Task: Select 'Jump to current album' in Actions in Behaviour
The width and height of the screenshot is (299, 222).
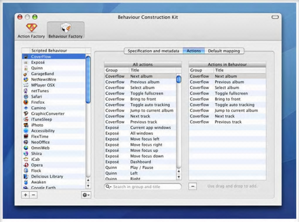Action: (227, 111)
